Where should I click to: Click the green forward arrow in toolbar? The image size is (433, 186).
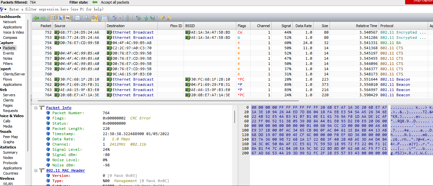click(43, 18)
